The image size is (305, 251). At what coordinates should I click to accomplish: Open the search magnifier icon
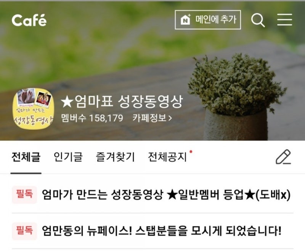pos(258,20)
